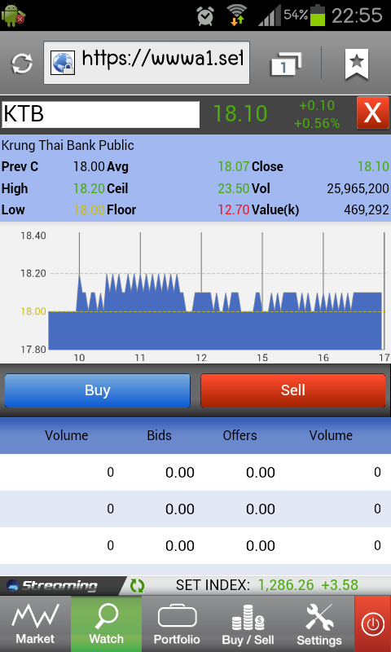Tap the Prev C value 18.00

[x=89, y=167]
